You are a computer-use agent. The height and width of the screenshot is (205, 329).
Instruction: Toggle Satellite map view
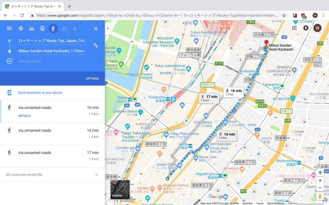(x=120, y=189)
